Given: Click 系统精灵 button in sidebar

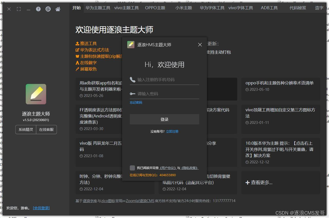Looking at the screenshot, I should click(x=26, y=130).
